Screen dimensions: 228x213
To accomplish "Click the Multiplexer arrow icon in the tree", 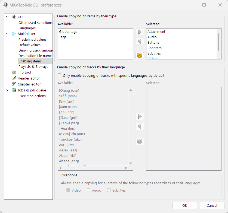I will pyautogui.click(x=14, y=34).
